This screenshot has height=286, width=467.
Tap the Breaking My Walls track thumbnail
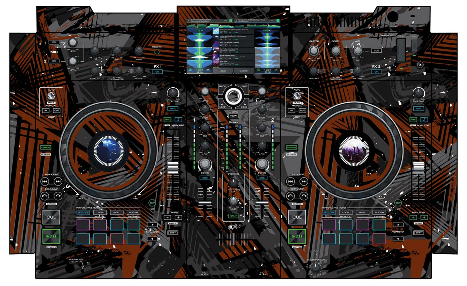pos(216,31)
